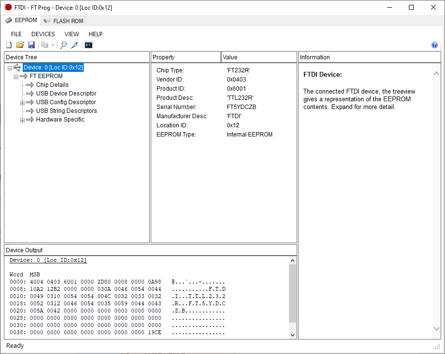The image size is (445, 354).
Task: Open the DEVICES menu
Action: [43, 34]
